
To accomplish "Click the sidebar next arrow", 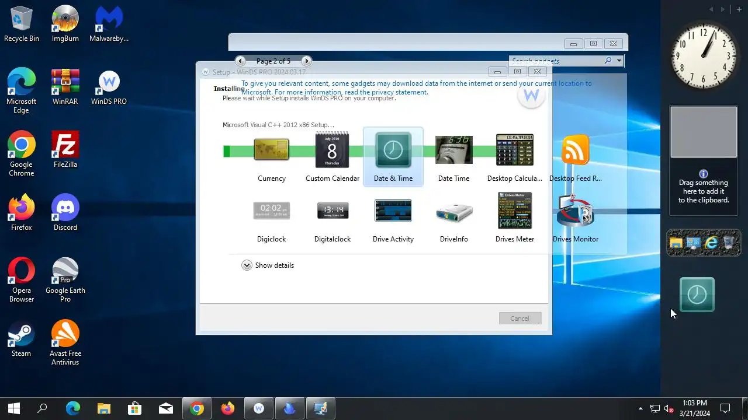I will (723, 9).
